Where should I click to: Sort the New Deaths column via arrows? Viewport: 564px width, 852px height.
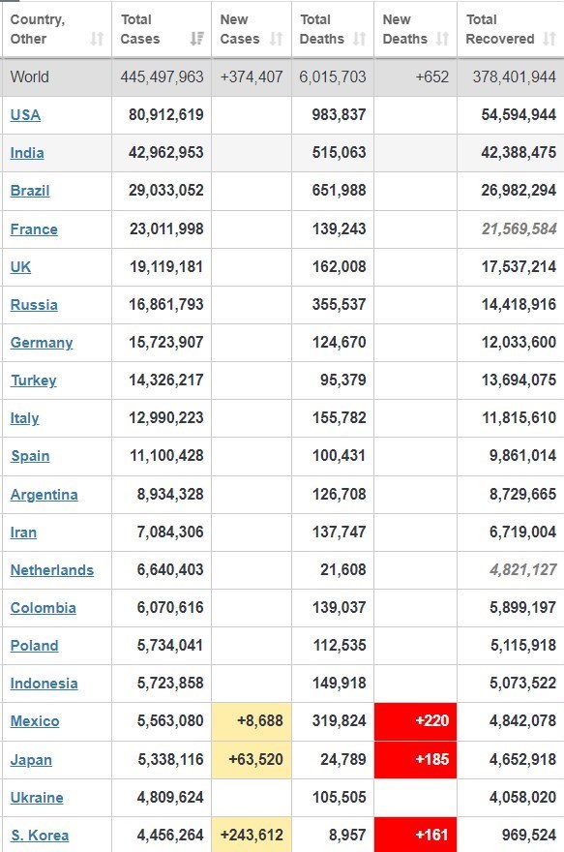(442, 39)
